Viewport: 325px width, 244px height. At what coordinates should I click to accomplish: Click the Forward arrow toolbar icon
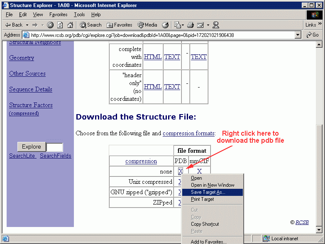point(35,25)
